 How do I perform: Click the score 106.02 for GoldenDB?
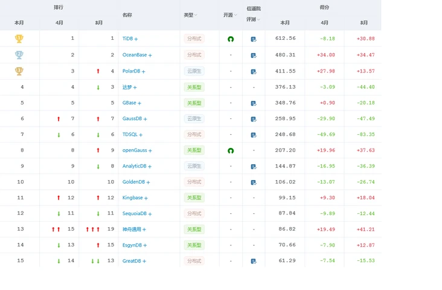[x=285, y=182]
